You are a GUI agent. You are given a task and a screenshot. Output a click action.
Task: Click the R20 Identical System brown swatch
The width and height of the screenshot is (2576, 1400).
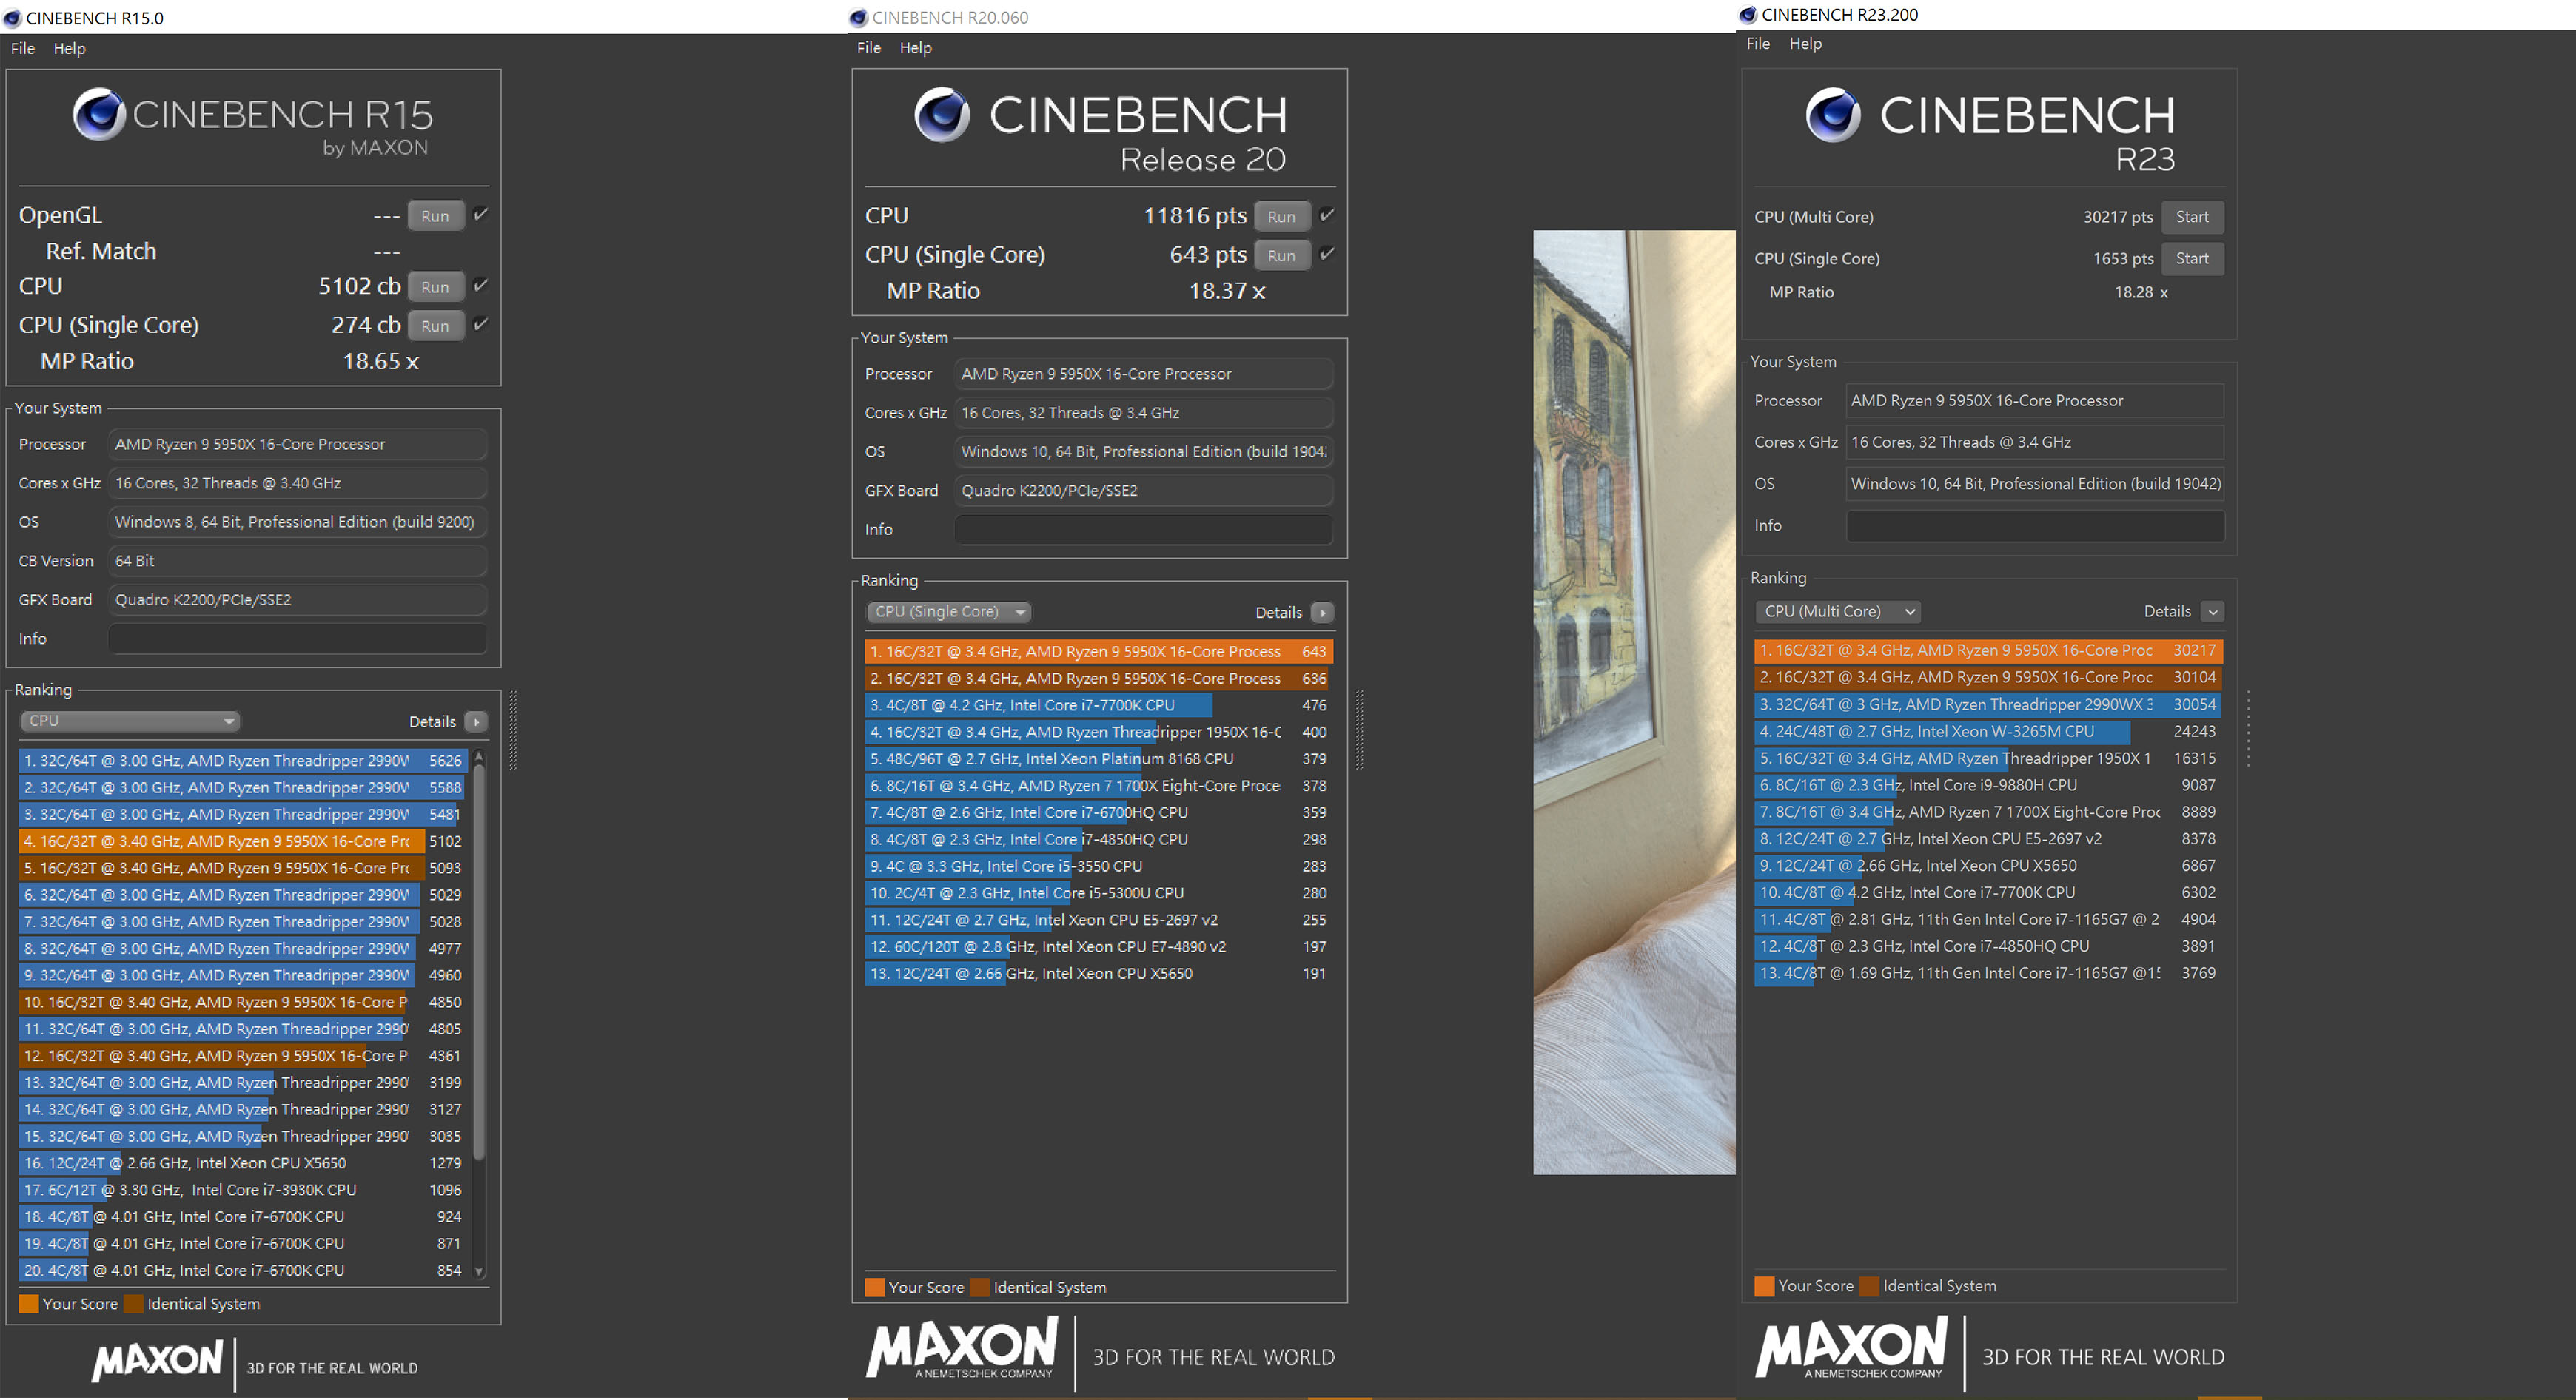coord(979,1287)
